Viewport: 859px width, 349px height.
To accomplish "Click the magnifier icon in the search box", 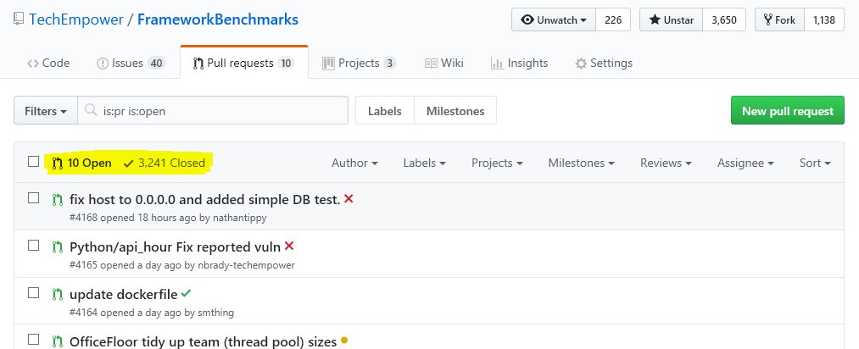I will click(x=91, y=110).
